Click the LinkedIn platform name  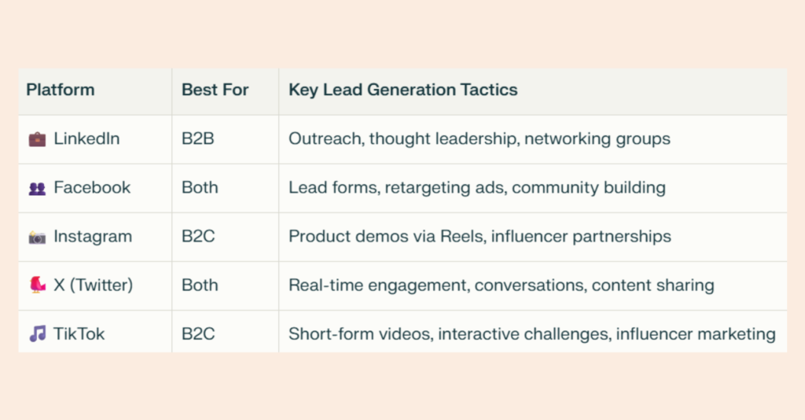pyautogui.click(x=86, y=139)
